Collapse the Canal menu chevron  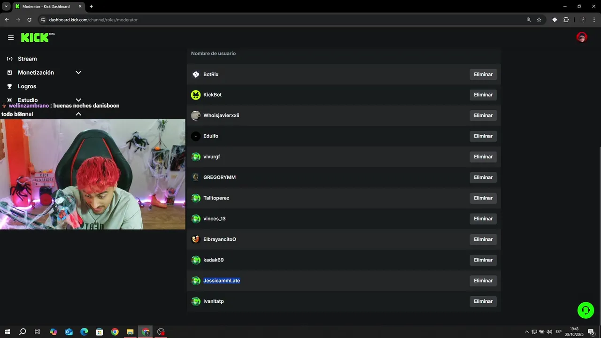click(78, 114)
